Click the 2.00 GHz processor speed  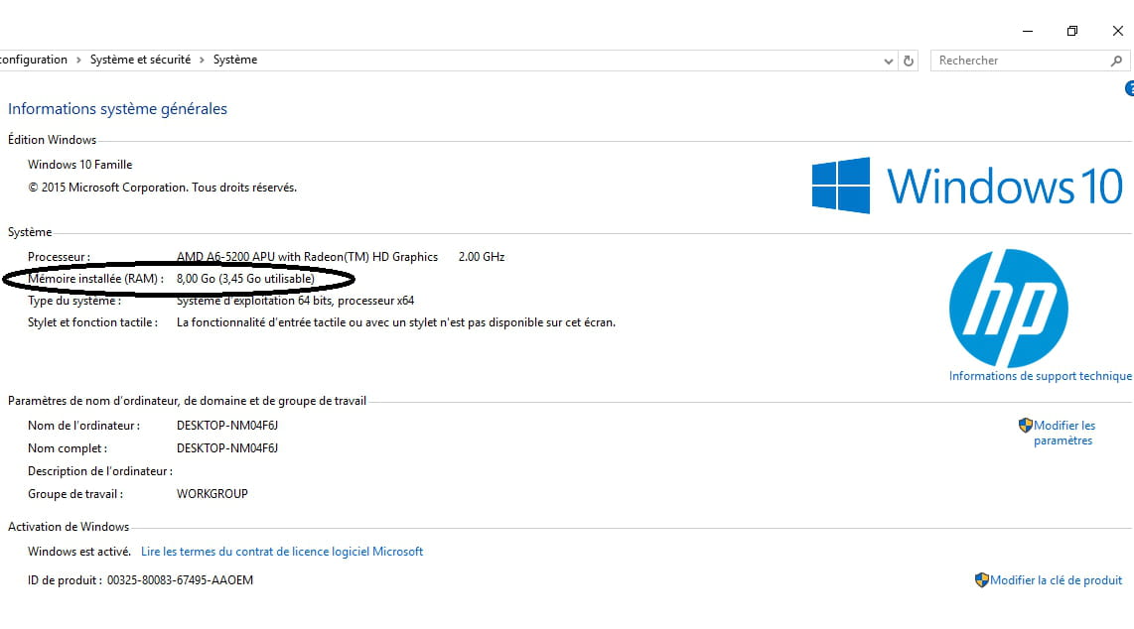click(x=482, y=256)
